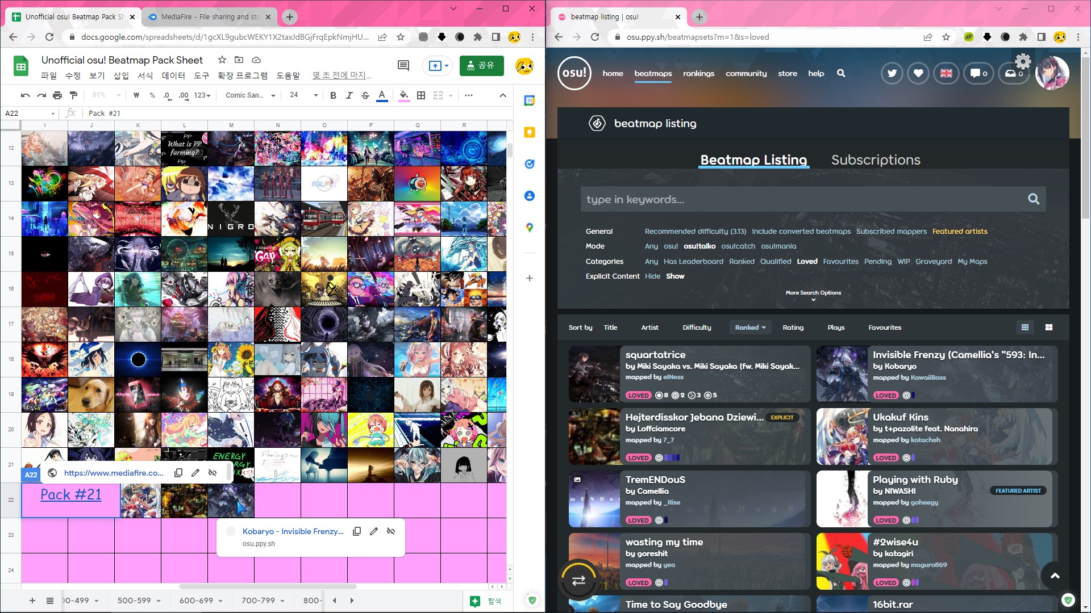Collapse the Sheets menu header
The height and width of the screenshot is (613, 1091).
(503, 95)
